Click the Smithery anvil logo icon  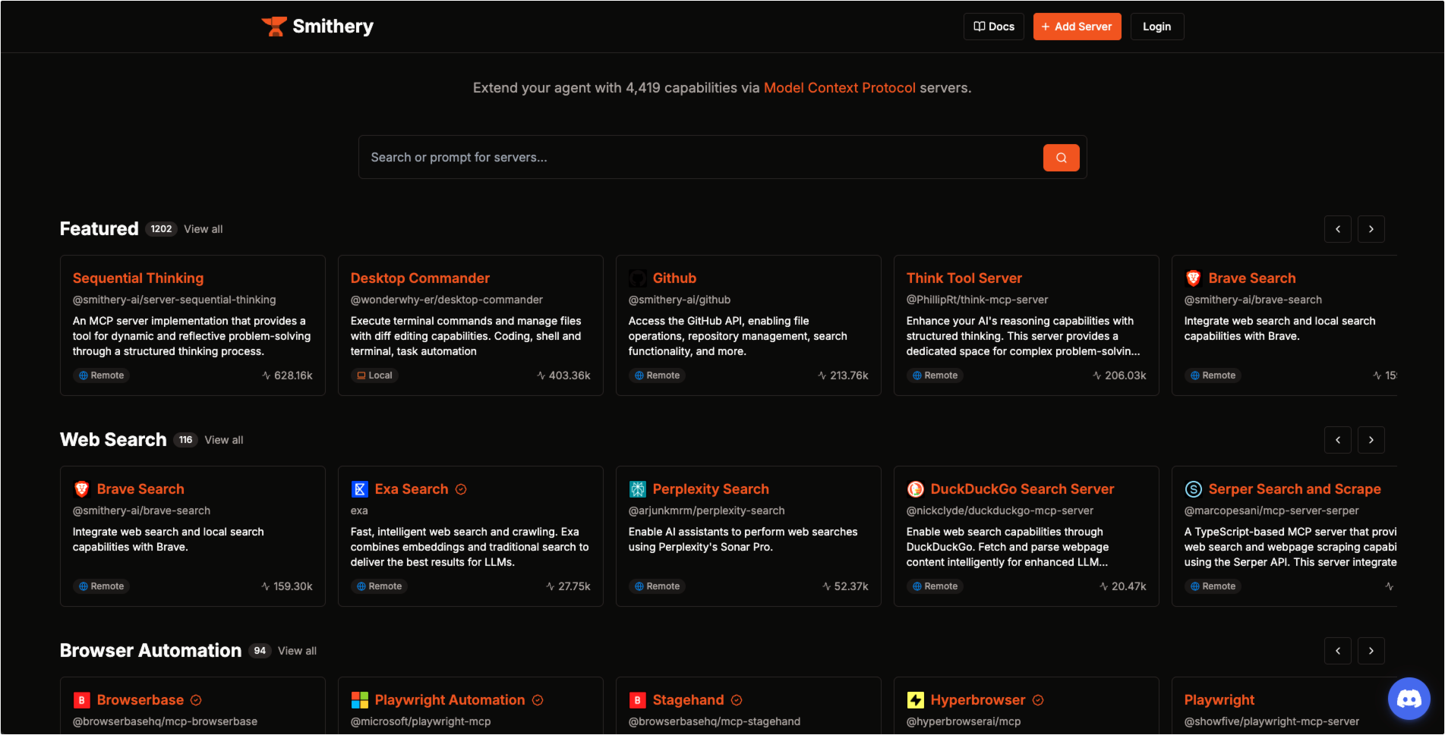(x=274, y=27)
